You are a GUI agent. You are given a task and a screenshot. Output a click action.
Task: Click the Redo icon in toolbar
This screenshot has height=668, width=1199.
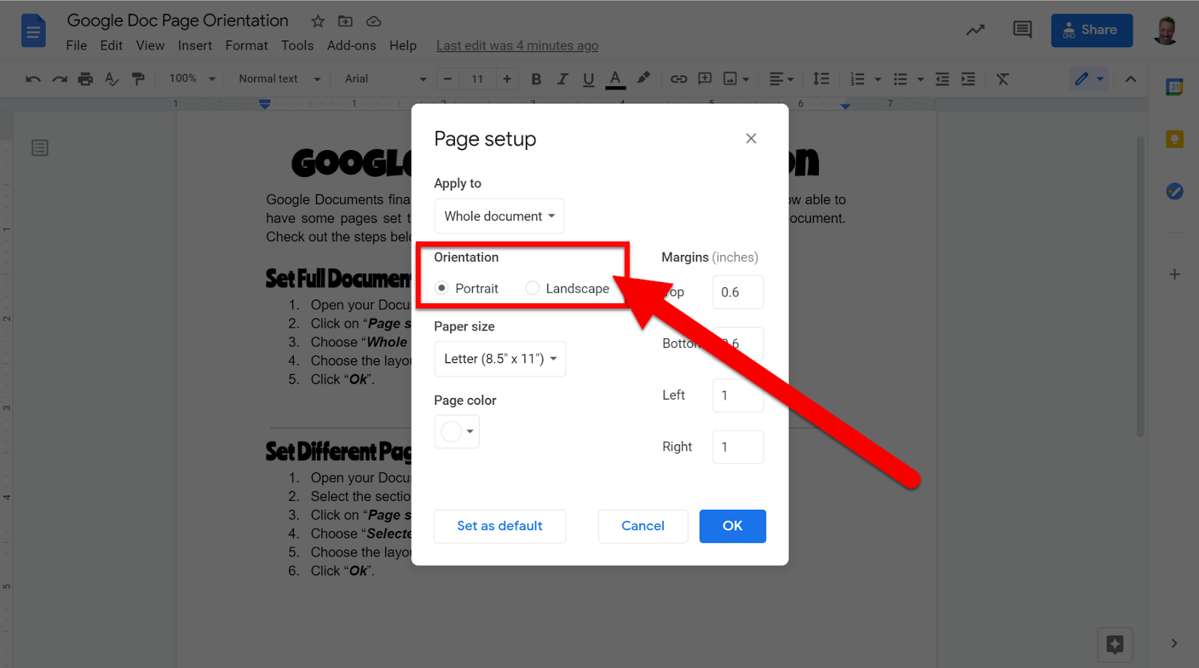click(60, 79)
